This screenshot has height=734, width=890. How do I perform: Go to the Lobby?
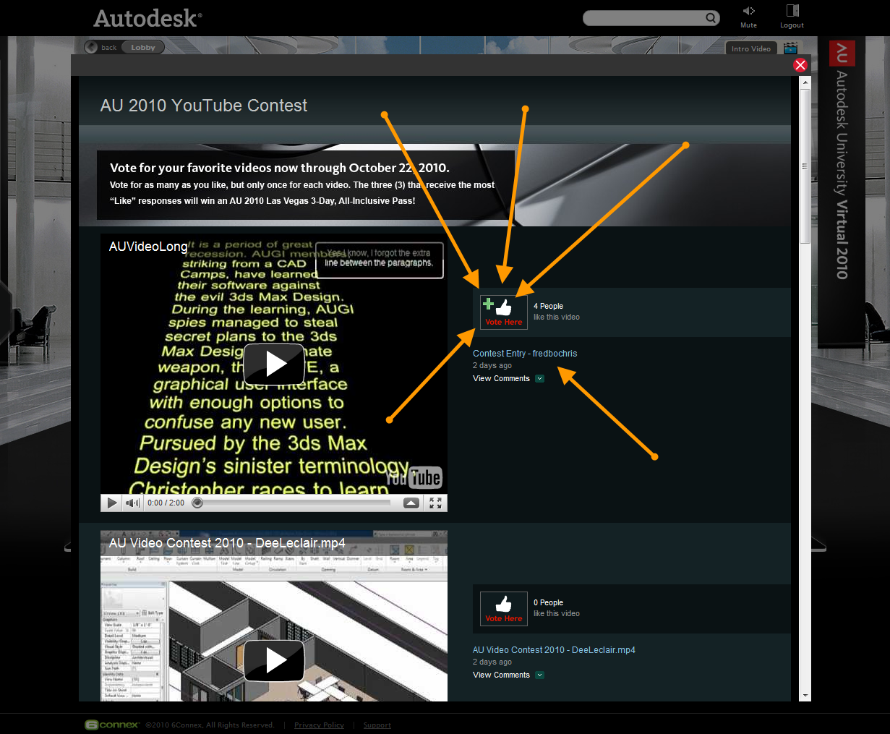[x=143, y=48]
